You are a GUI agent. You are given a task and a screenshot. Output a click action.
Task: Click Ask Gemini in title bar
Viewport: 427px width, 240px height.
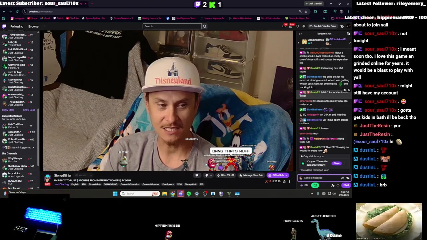(313, 4)
